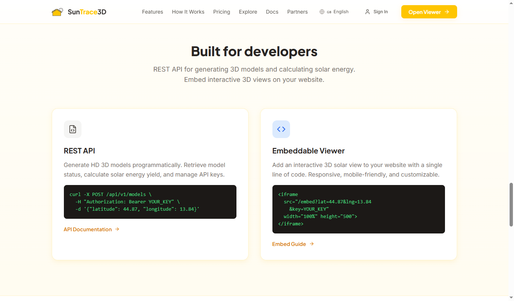Click the globe language icon
This screenshot has width=514, height=301.
(x=322, y=12)
